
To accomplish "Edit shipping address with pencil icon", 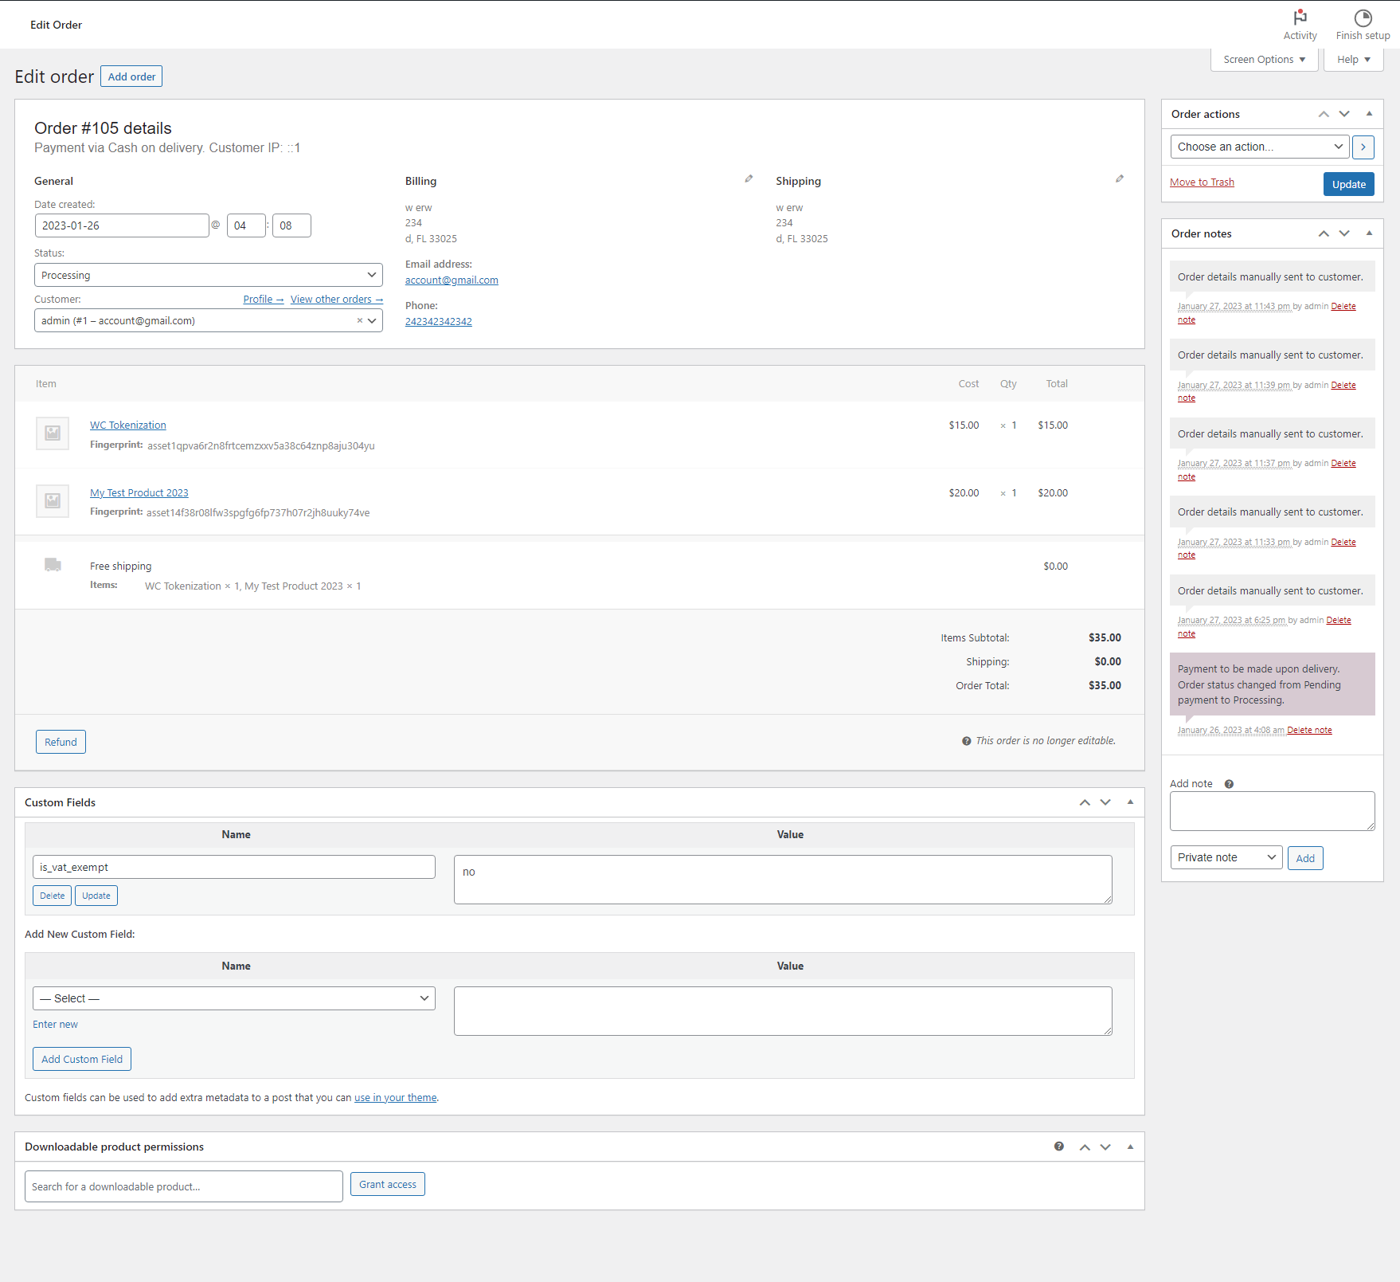I will [1120, 179].
